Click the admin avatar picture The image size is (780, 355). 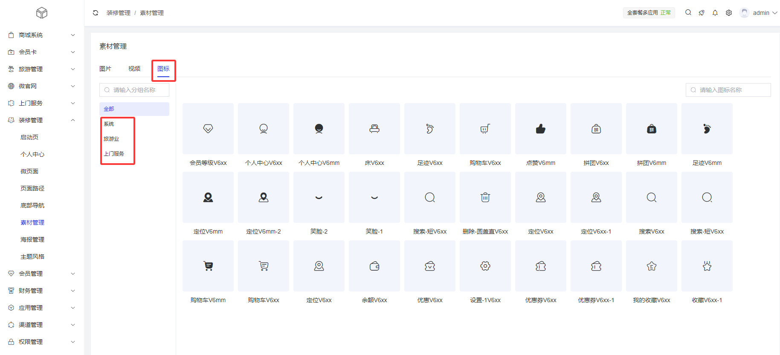coord(744,13)
